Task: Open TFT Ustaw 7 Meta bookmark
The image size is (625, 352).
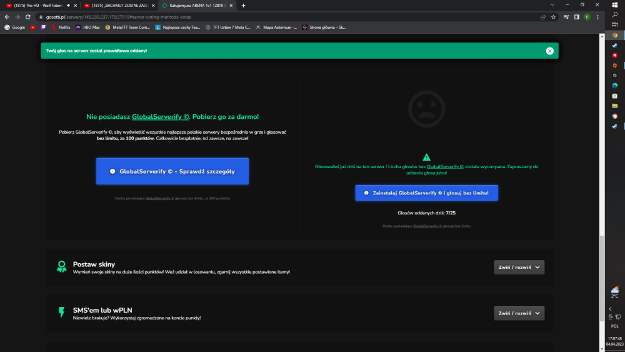Action: point(227,28)
